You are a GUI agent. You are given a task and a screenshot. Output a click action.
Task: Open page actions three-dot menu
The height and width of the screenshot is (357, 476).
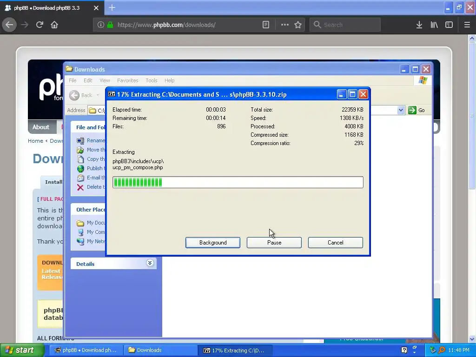click(x=285, y=25)
